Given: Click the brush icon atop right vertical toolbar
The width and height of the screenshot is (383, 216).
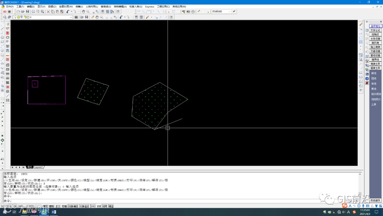Looking at the screenshot, I should click(361, 24).
